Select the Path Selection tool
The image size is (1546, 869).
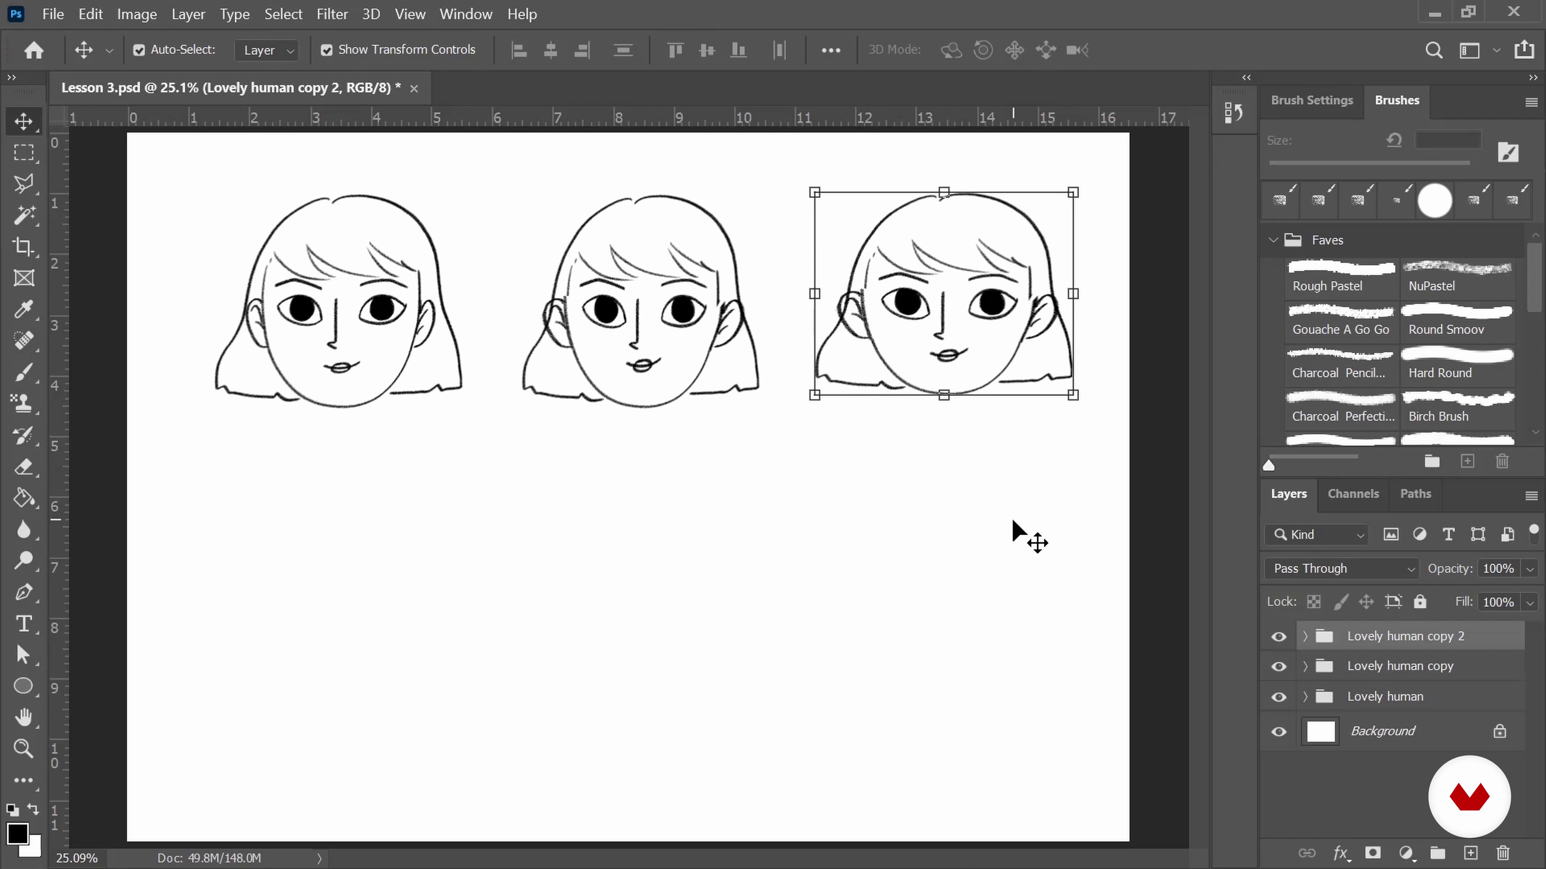tap(24, 655)
